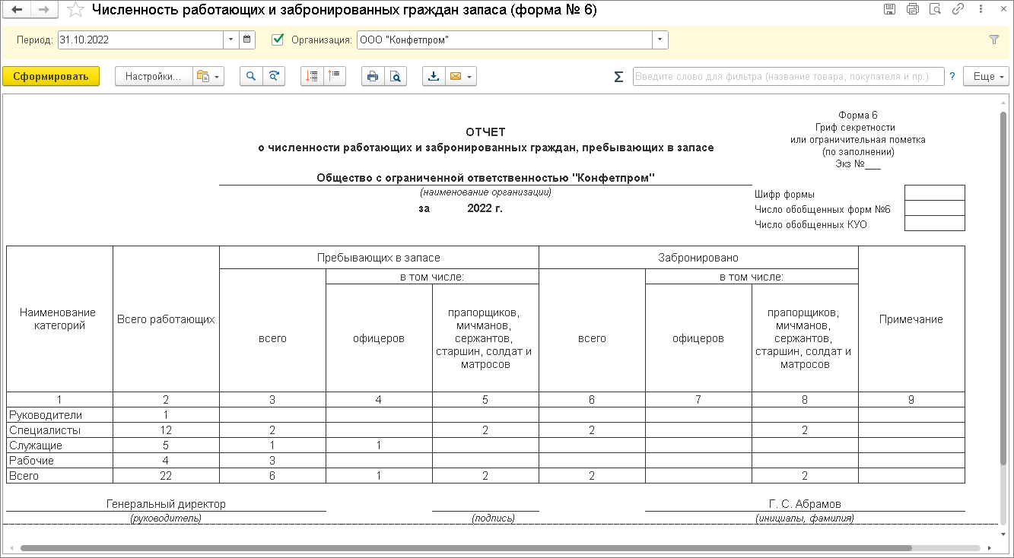This screenshot has width=1014, height=558.
Task: Click the save (floppy disk) icon in title bar
Action: tap(889, 10)
